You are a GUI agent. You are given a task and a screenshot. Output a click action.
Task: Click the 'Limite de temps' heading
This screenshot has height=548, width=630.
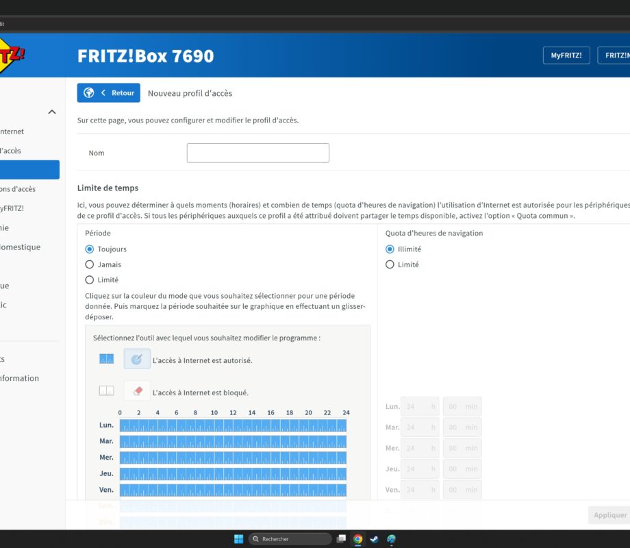click(108, 188)
